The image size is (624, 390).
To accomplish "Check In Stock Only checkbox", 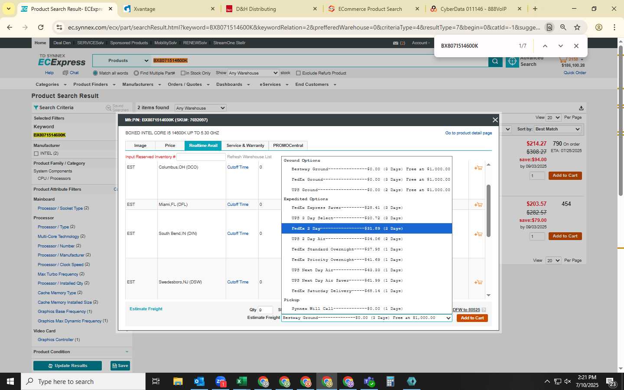I will click(x=183, y=73).
